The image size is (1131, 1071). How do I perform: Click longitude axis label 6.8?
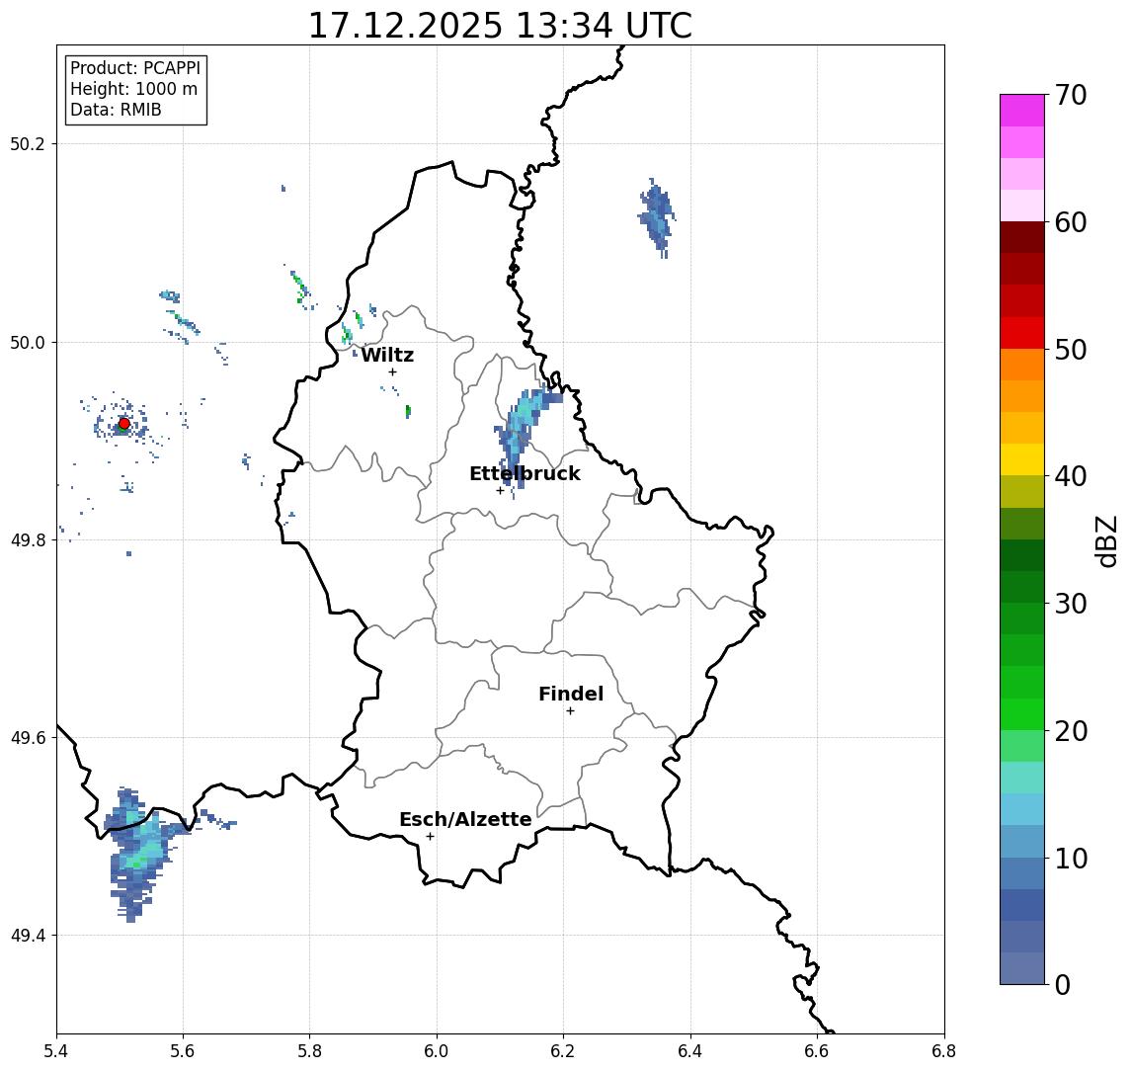point(943,1051)
